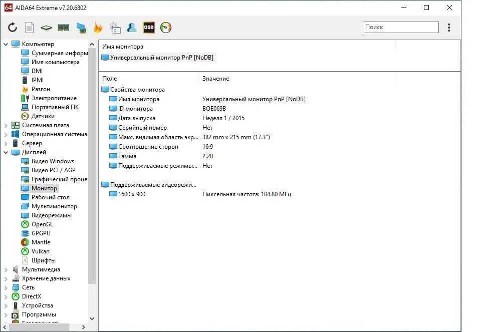Image resolution: width=481 pixels, height=332 pixels.
Task: Open the memory module toolbar icon
Action: 64,28
